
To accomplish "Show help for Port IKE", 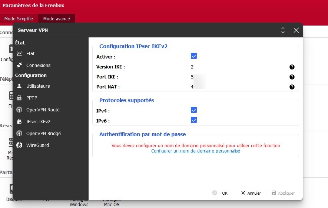I will tap(292, 77).
